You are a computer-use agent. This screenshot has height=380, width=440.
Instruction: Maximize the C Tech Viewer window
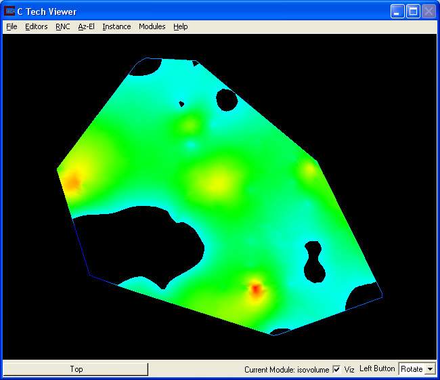point(413,12)
